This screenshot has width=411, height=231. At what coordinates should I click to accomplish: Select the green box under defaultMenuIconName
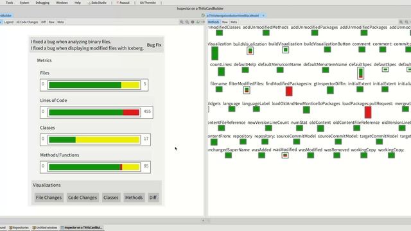(x=280, y=70)
